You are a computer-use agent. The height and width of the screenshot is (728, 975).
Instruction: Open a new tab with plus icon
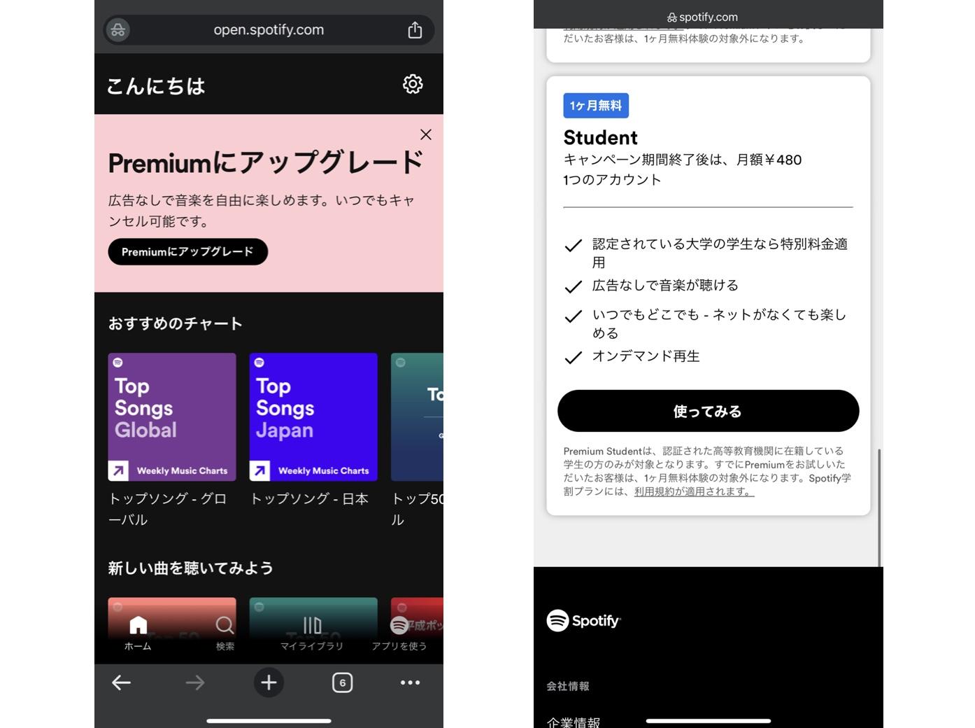(x=269, y=682)
